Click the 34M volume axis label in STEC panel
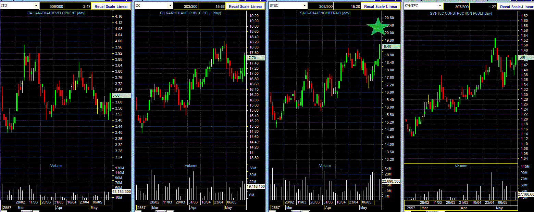The width and height of the screenshot is (534, 212). [388, 169]
